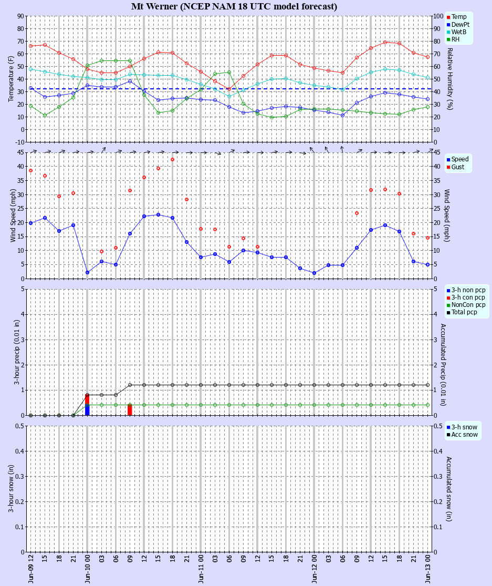Click the Jun-12 00 time axis label

click(315, 569)
